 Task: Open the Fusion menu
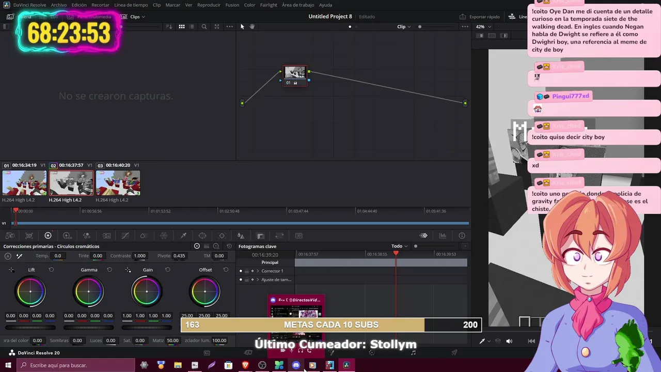point(232,5)
